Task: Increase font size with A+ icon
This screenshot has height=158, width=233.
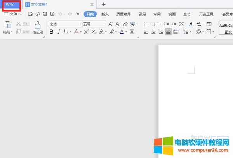Action: 111,24
